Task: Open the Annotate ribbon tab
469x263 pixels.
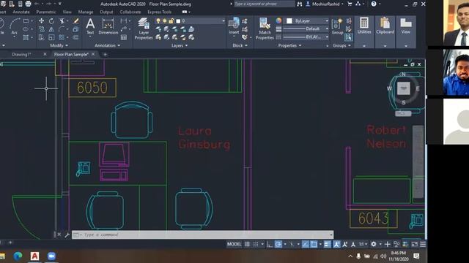Action: point(21,12)
